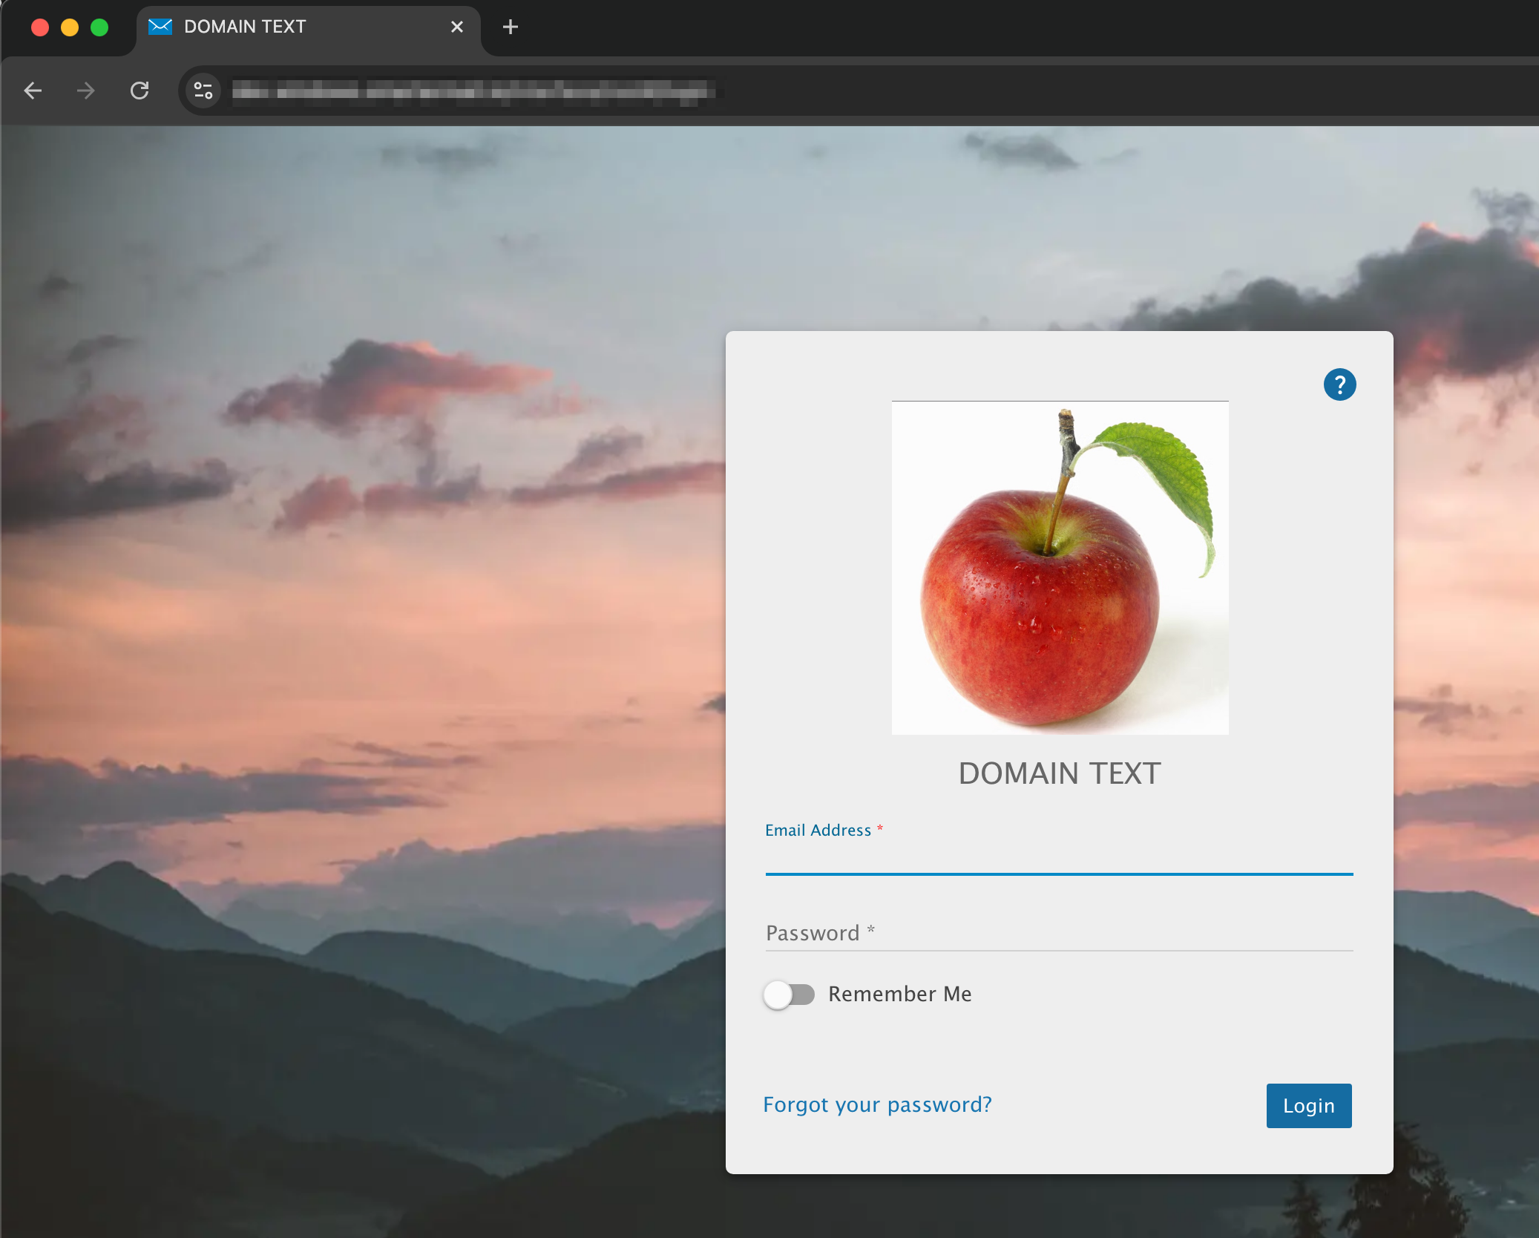
Task: Click the blue help question mark icon
Action: (x=1339, y=384)
